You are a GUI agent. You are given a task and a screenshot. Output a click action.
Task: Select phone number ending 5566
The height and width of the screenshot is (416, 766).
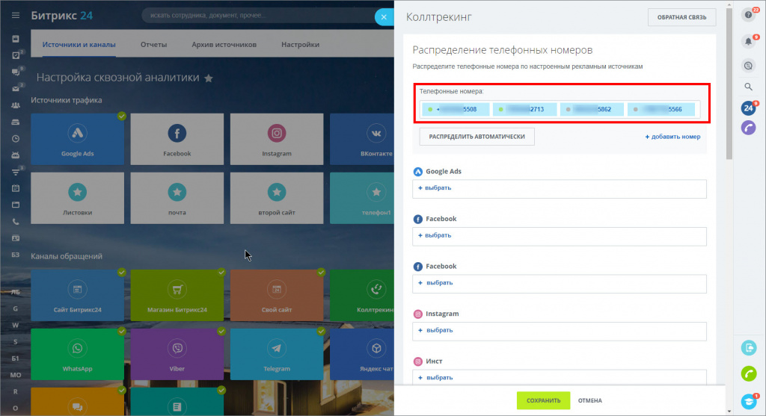pyautogui.click(x=661, y=109)
